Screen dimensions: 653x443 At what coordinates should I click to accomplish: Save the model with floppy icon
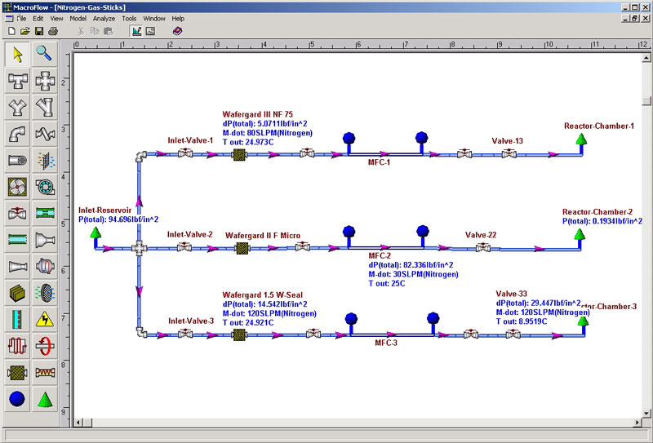38,31
